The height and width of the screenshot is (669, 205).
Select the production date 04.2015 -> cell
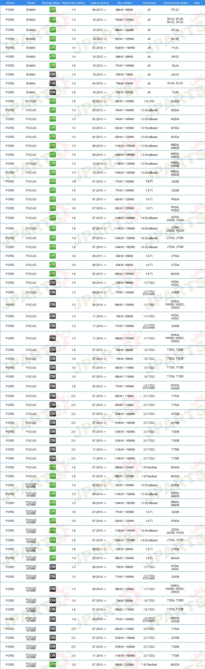pos(99,83)
